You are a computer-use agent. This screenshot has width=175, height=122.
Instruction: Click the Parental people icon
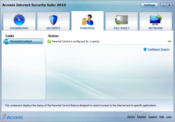point(87,20)
